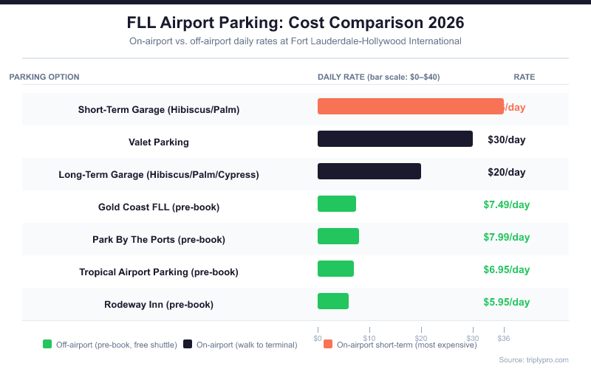Click the chart title FLL Airport Parking

tap(295, 21)
